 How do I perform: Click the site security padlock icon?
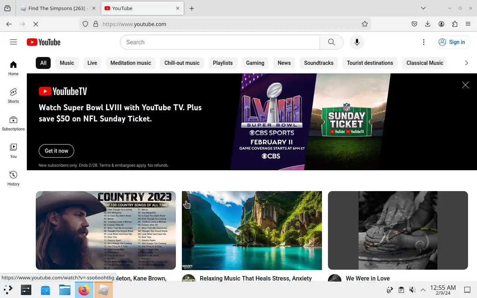click(96, 24)
